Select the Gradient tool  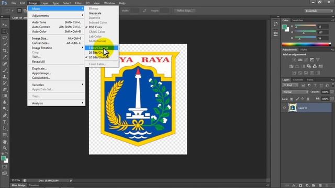point(5,96)
